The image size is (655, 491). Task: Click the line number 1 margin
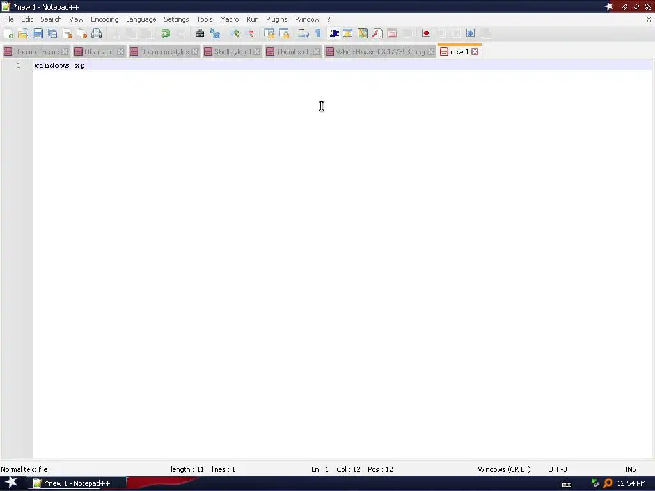click(x=19, y=66)
